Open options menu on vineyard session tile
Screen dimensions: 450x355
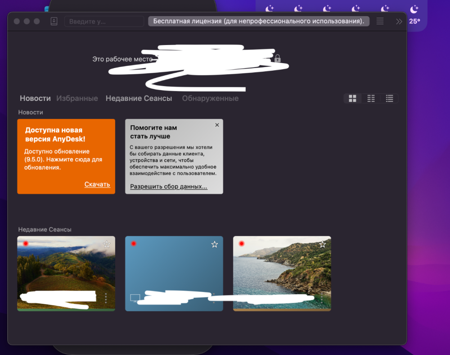coord(106,298)
